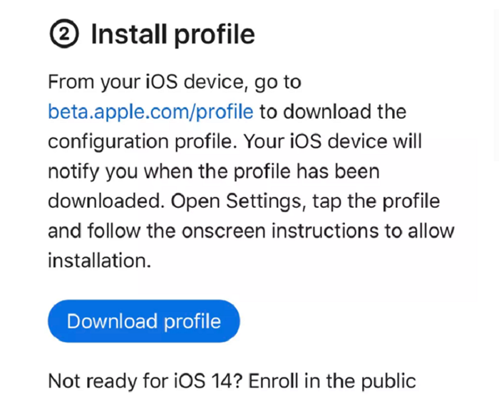Click the phrase 'configuration profile.'
The height and width of the screenshot is (396, 499).
coord(143,142)
